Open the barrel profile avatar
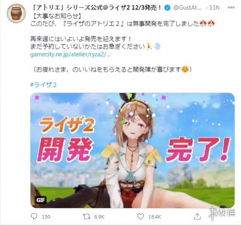 click(x=16, y=14)
